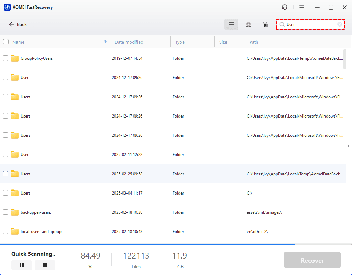Screen dimensions: 352x275
Task: Select the list view icon
Action: pos(231,24)
